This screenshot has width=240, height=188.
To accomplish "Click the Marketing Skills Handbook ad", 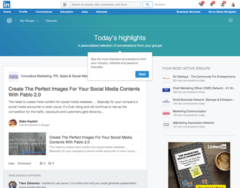I will click(199, 165).
